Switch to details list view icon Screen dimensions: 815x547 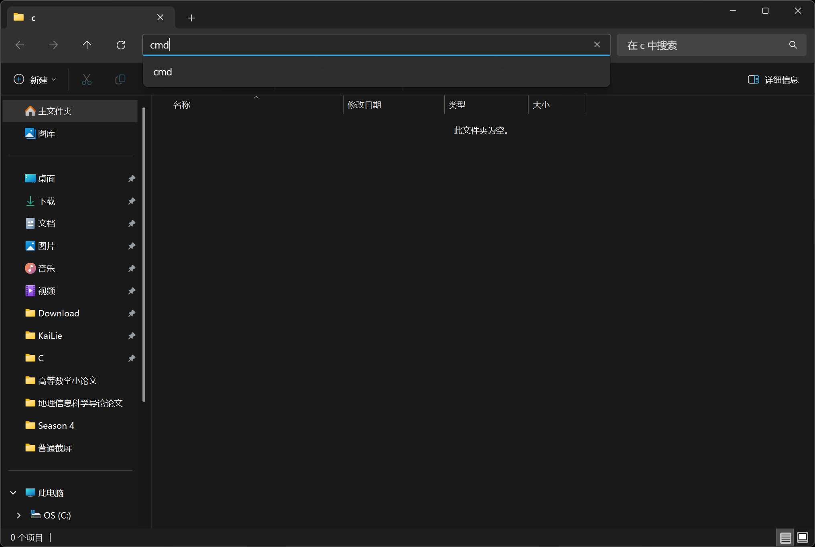click(785, 537)
